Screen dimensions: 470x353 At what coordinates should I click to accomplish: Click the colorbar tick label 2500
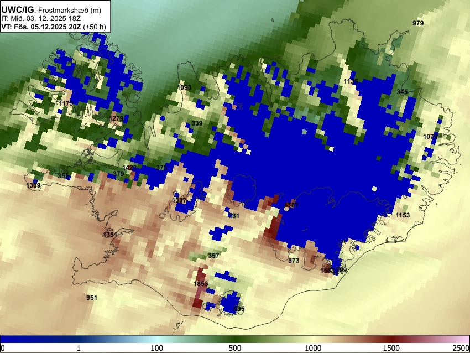pos(462,348)
